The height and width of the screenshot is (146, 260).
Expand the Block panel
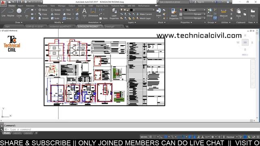pos(161,22)
